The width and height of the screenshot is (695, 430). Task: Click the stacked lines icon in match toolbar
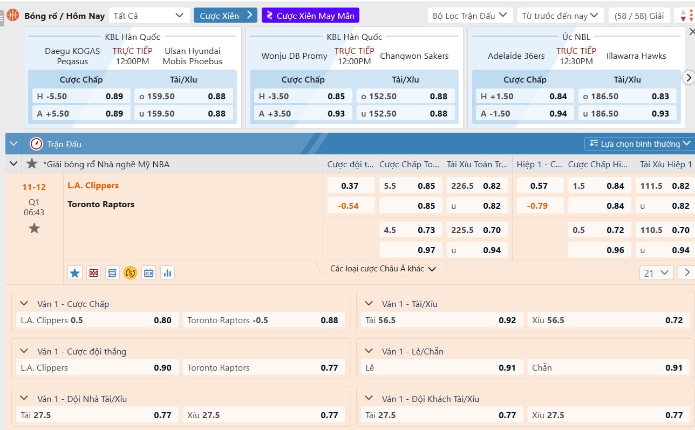112,273
